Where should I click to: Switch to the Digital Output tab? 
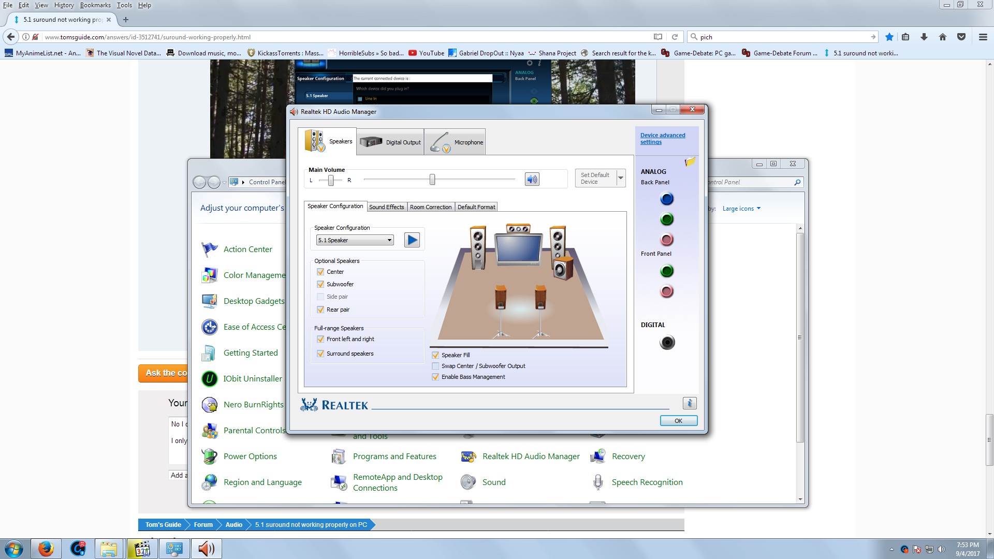tap(390, 142)
